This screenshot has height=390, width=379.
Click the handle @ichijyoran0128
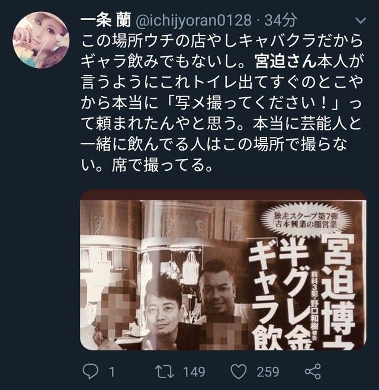194,20
